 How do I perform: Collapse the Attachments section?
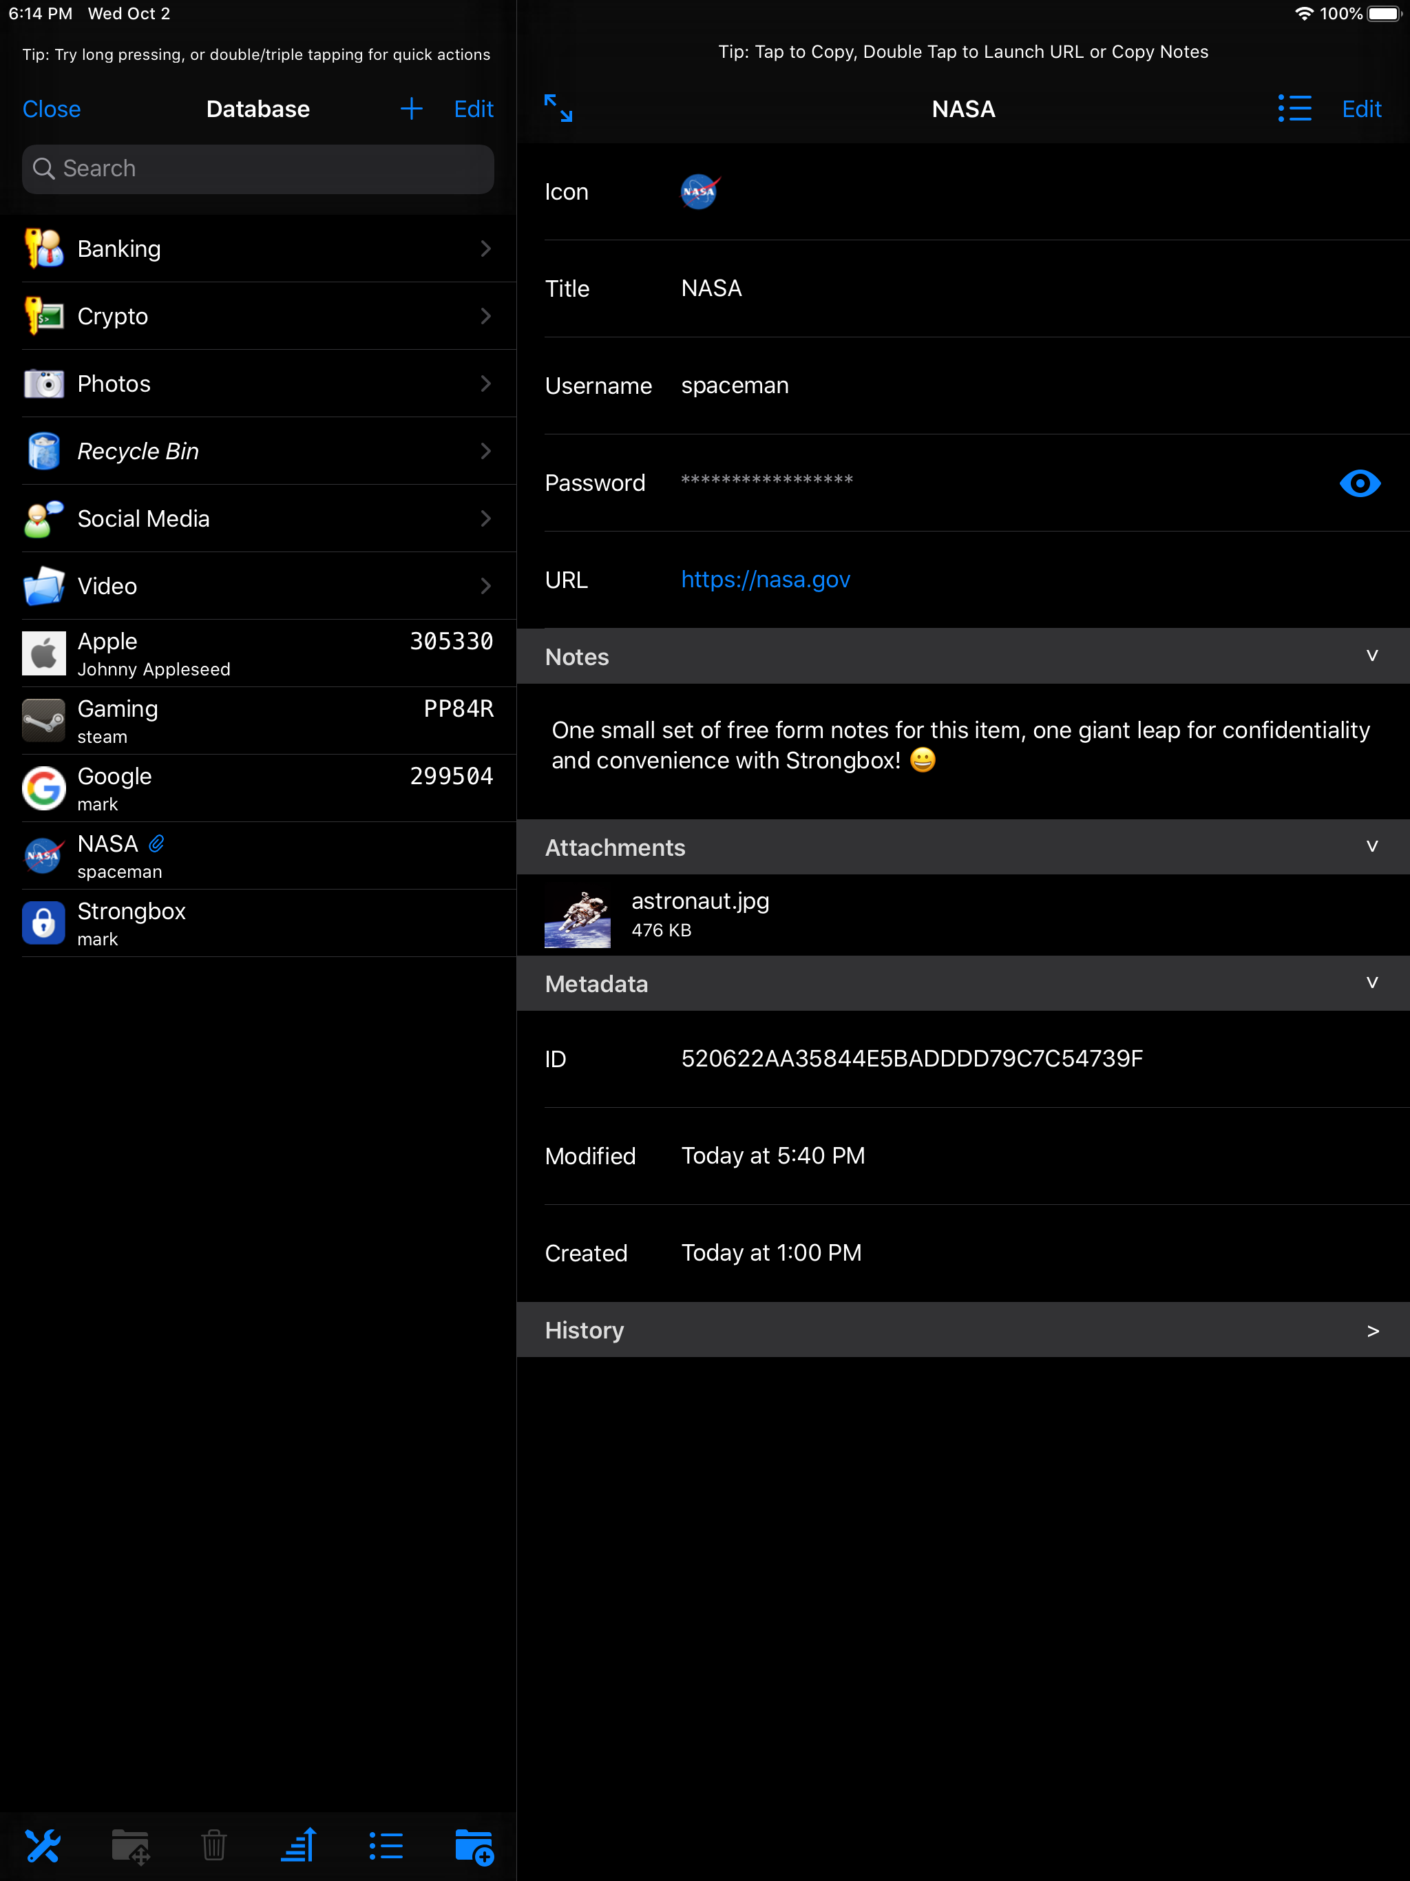[1371, 847]
